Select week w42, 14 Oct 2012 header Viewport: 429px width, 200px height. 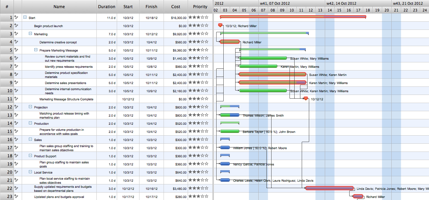[x=341, y=3]
